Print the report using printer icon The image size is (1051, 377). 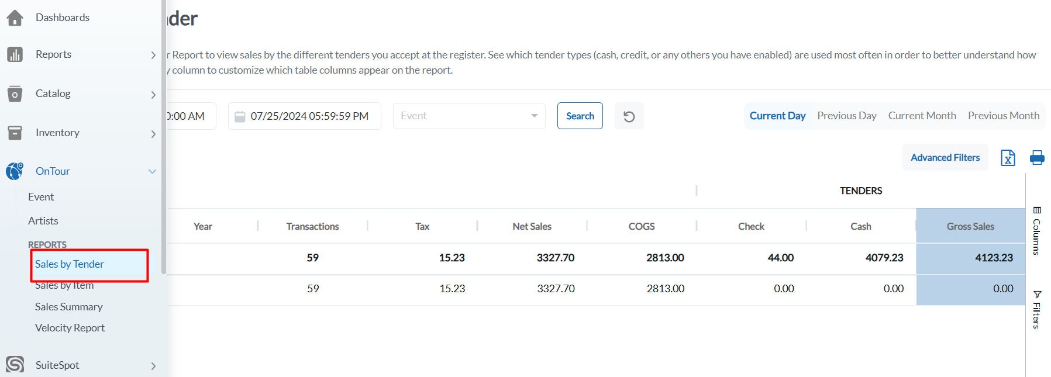tap(1037, 158)
